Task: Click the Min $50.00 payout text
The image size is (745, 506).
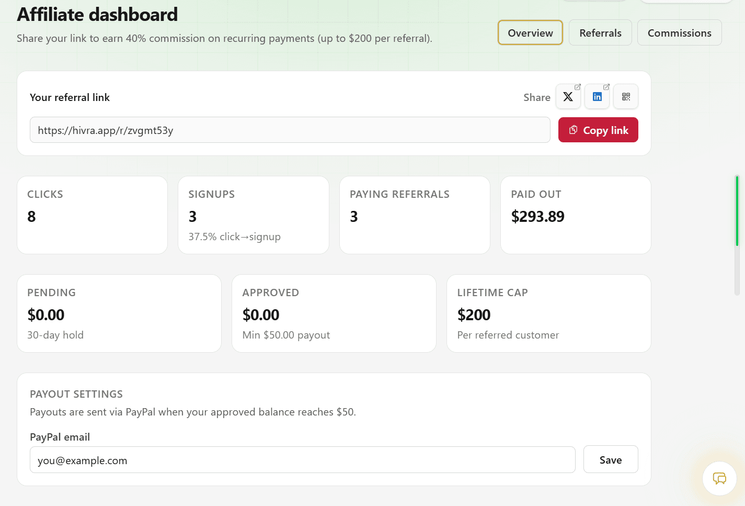Action: pyautogui.click(x=286, y=335)
